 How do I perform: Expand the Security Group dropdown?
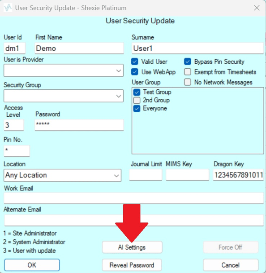point(64,96)
